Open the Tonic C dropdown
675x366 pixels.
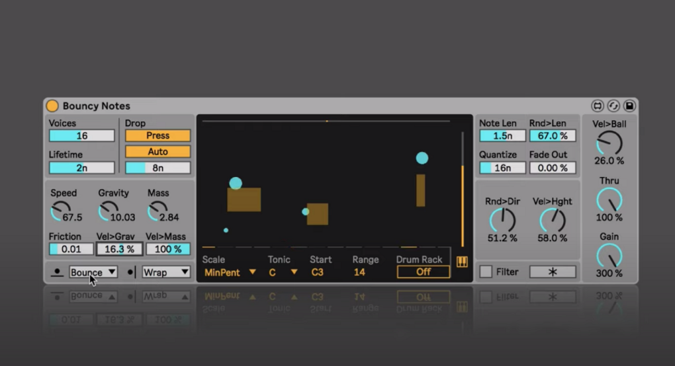283,272
